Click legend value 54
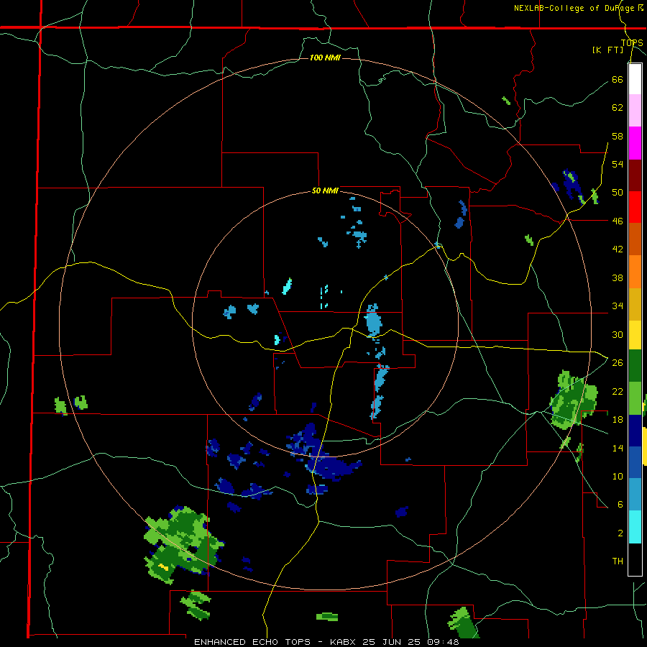 pyautogui.click(x=618, y=164)
